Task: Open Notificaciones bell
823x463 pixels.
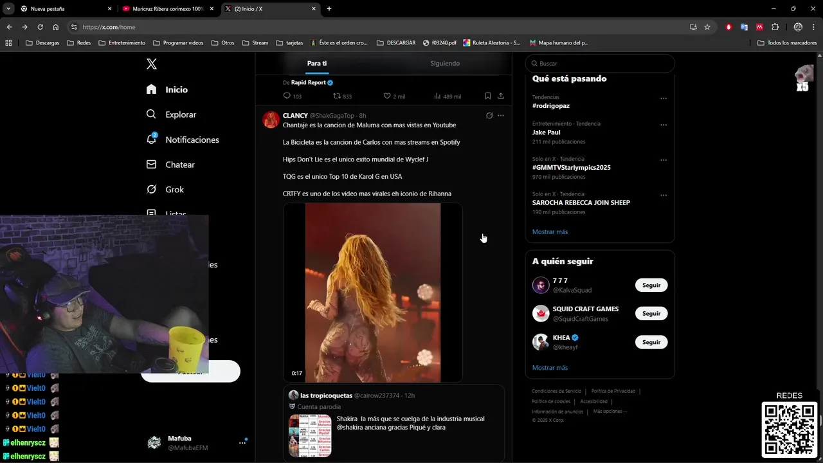Action: [183, 140]
